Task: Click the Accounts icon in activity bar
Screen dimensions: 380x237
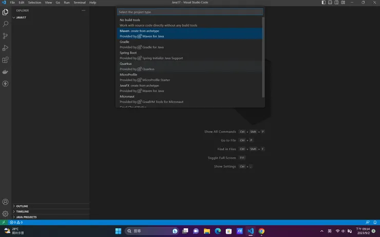Action: pyautogui.click(x=6, y=202)
